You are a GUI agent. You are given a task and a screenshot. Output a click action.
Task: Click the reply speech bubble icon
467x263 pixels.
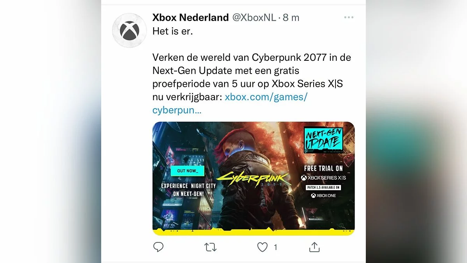pos(158,247)
